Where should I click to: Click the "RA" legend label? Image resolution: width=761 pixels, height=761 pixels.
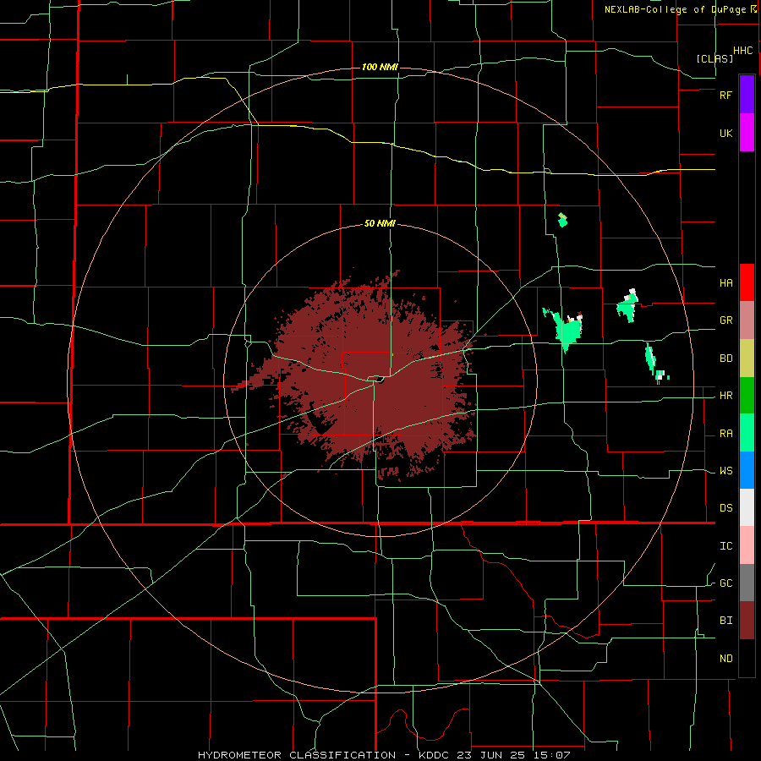click(x=725, y=434)
